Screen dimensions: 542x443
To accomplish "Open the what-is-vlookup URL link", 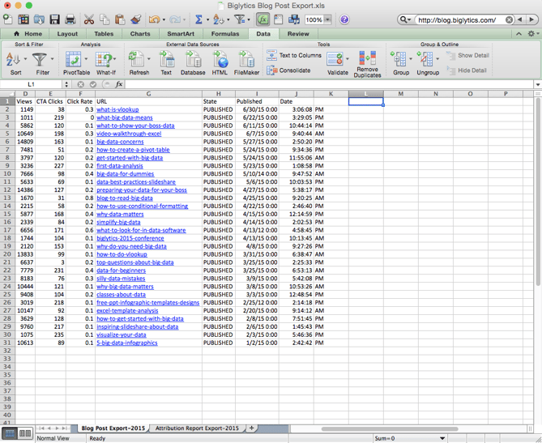I will (117, 109).
